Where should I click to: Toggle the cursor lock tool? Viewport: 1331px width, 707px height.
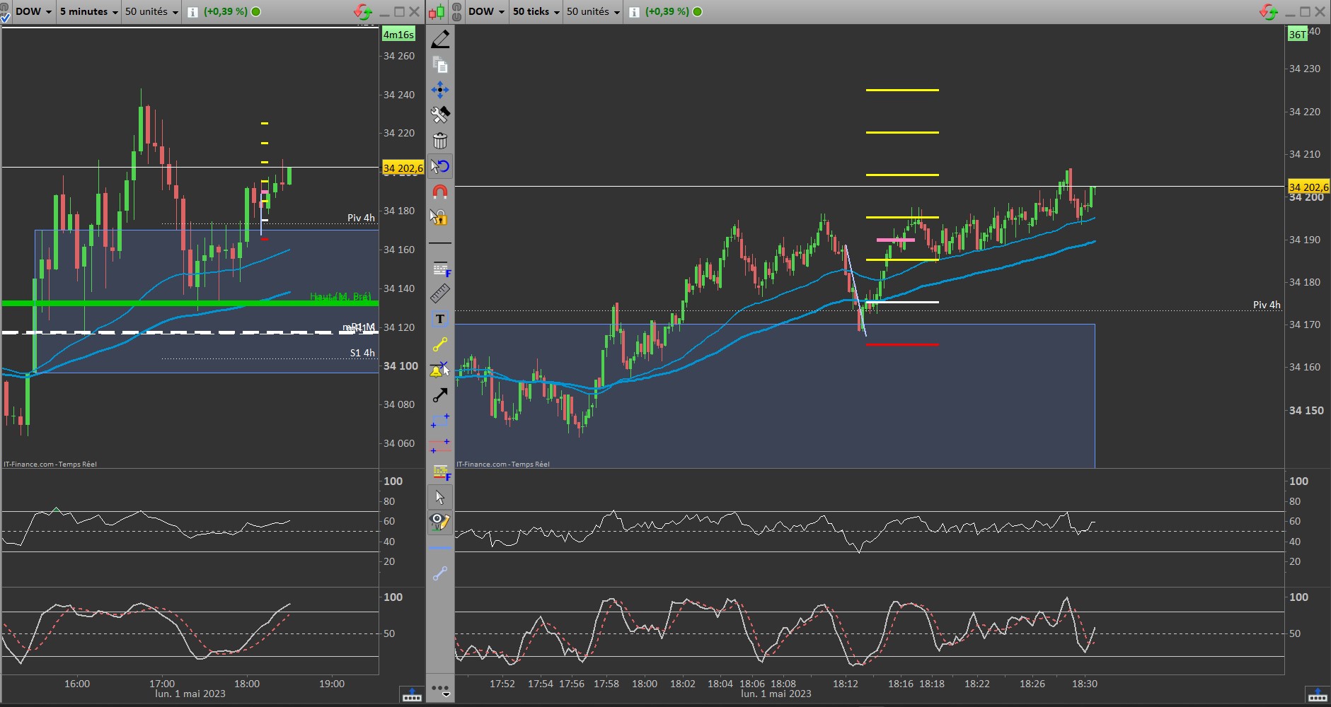pyautogui.click(x=439, y=217)
